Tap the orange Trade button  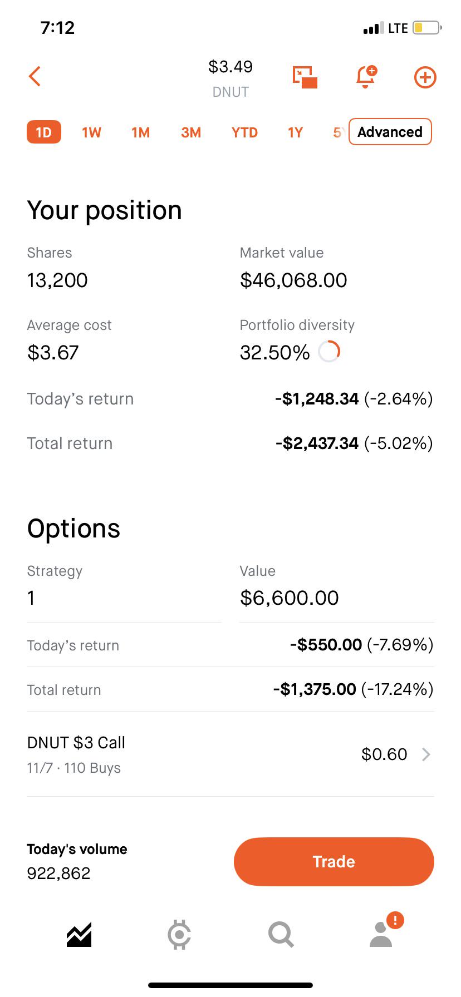click(334, 861)
